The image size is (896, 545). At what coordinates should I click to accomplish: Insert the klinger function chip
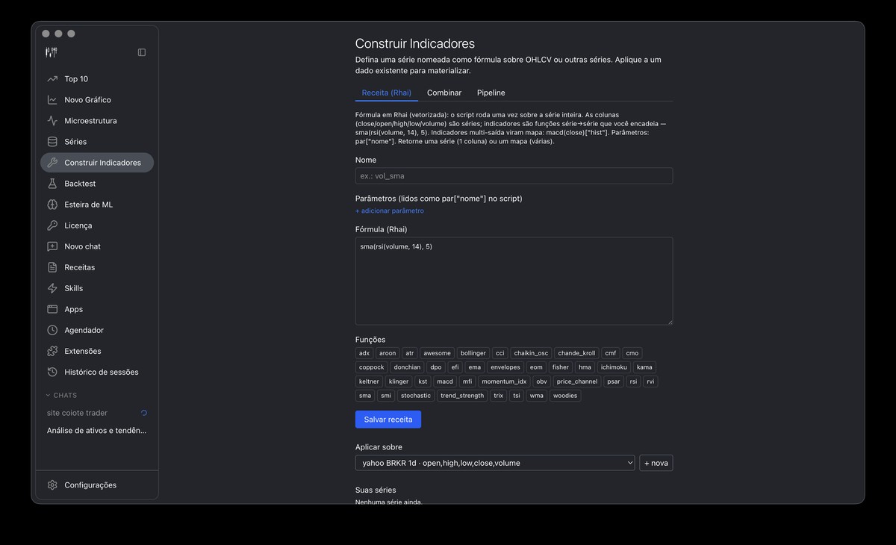[x=399, y=381]
